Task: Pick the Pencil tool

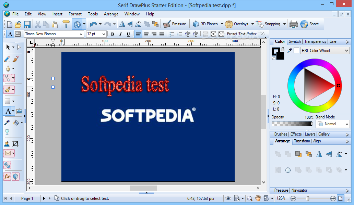Action: [x=7, y=59]
